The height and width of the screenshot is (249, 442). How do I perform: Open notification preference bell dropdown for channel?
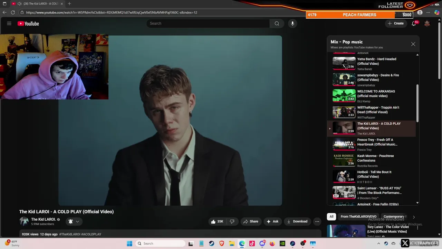click(74, 221)
